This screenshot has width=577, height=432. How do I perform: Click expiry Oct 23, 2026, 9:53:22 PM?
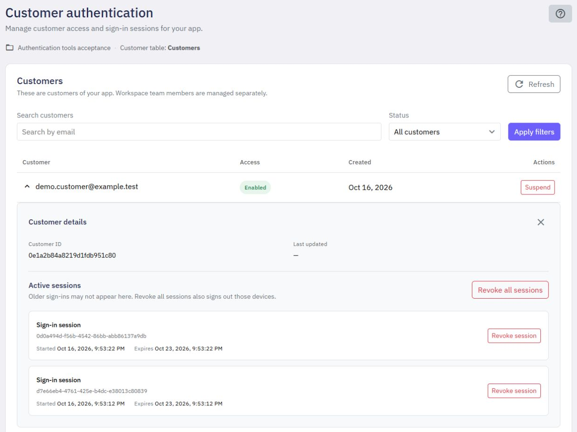(189, 349)
